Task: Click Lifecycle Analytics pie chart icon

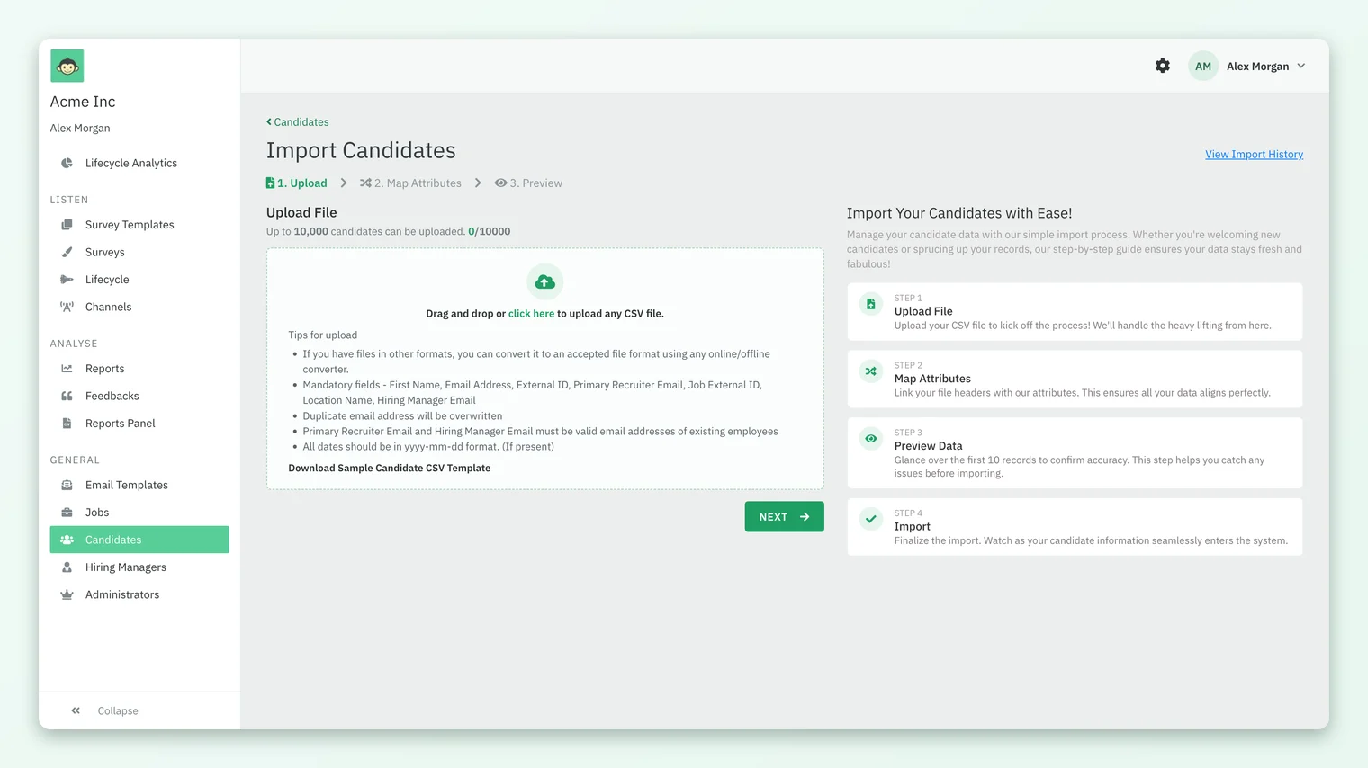Action: click(x=67, y=163)
